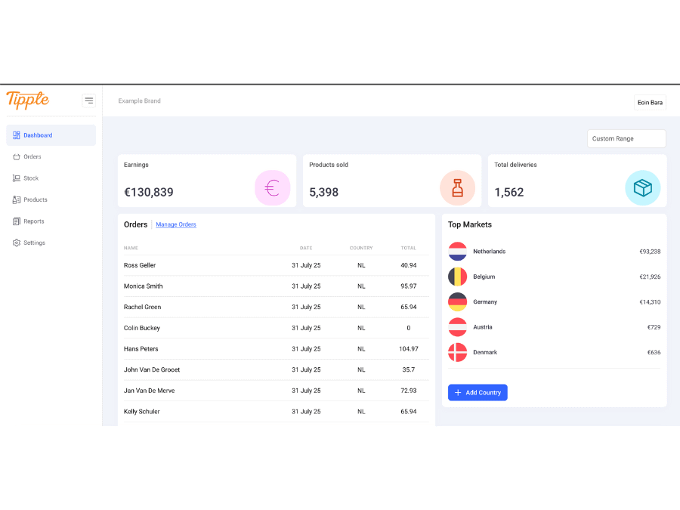
Task: Click the €636 Denmark amount
Action: coord(654,353)
